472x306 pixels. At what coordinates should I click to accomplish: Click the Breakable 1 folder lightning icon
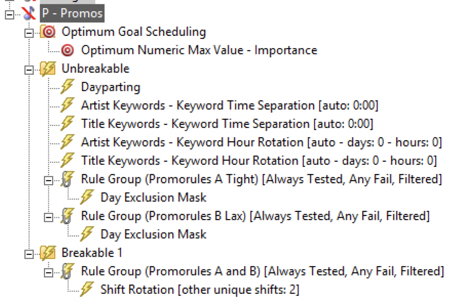[x=47, y=253]
